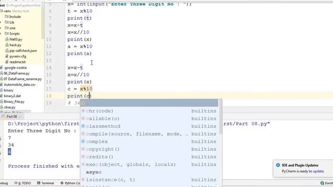Click function icon beside isinstance
The width and height of the screenshot is (333, 187).
click(83, 180)
